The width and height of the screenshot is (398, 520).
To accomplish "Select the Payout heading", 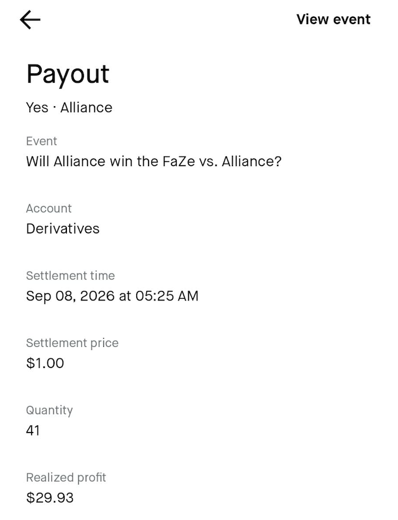I will pyautogui.click(x=68, y=75).
